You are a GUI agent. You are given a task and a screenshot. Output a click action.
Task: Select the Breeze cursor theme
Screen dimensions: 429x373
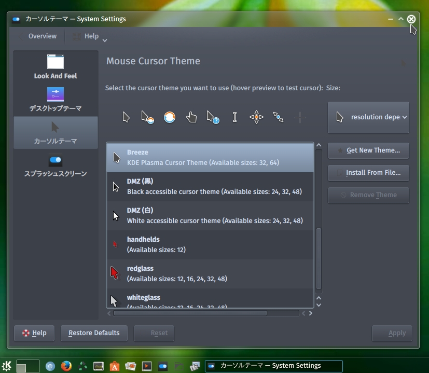coord(210,158)
